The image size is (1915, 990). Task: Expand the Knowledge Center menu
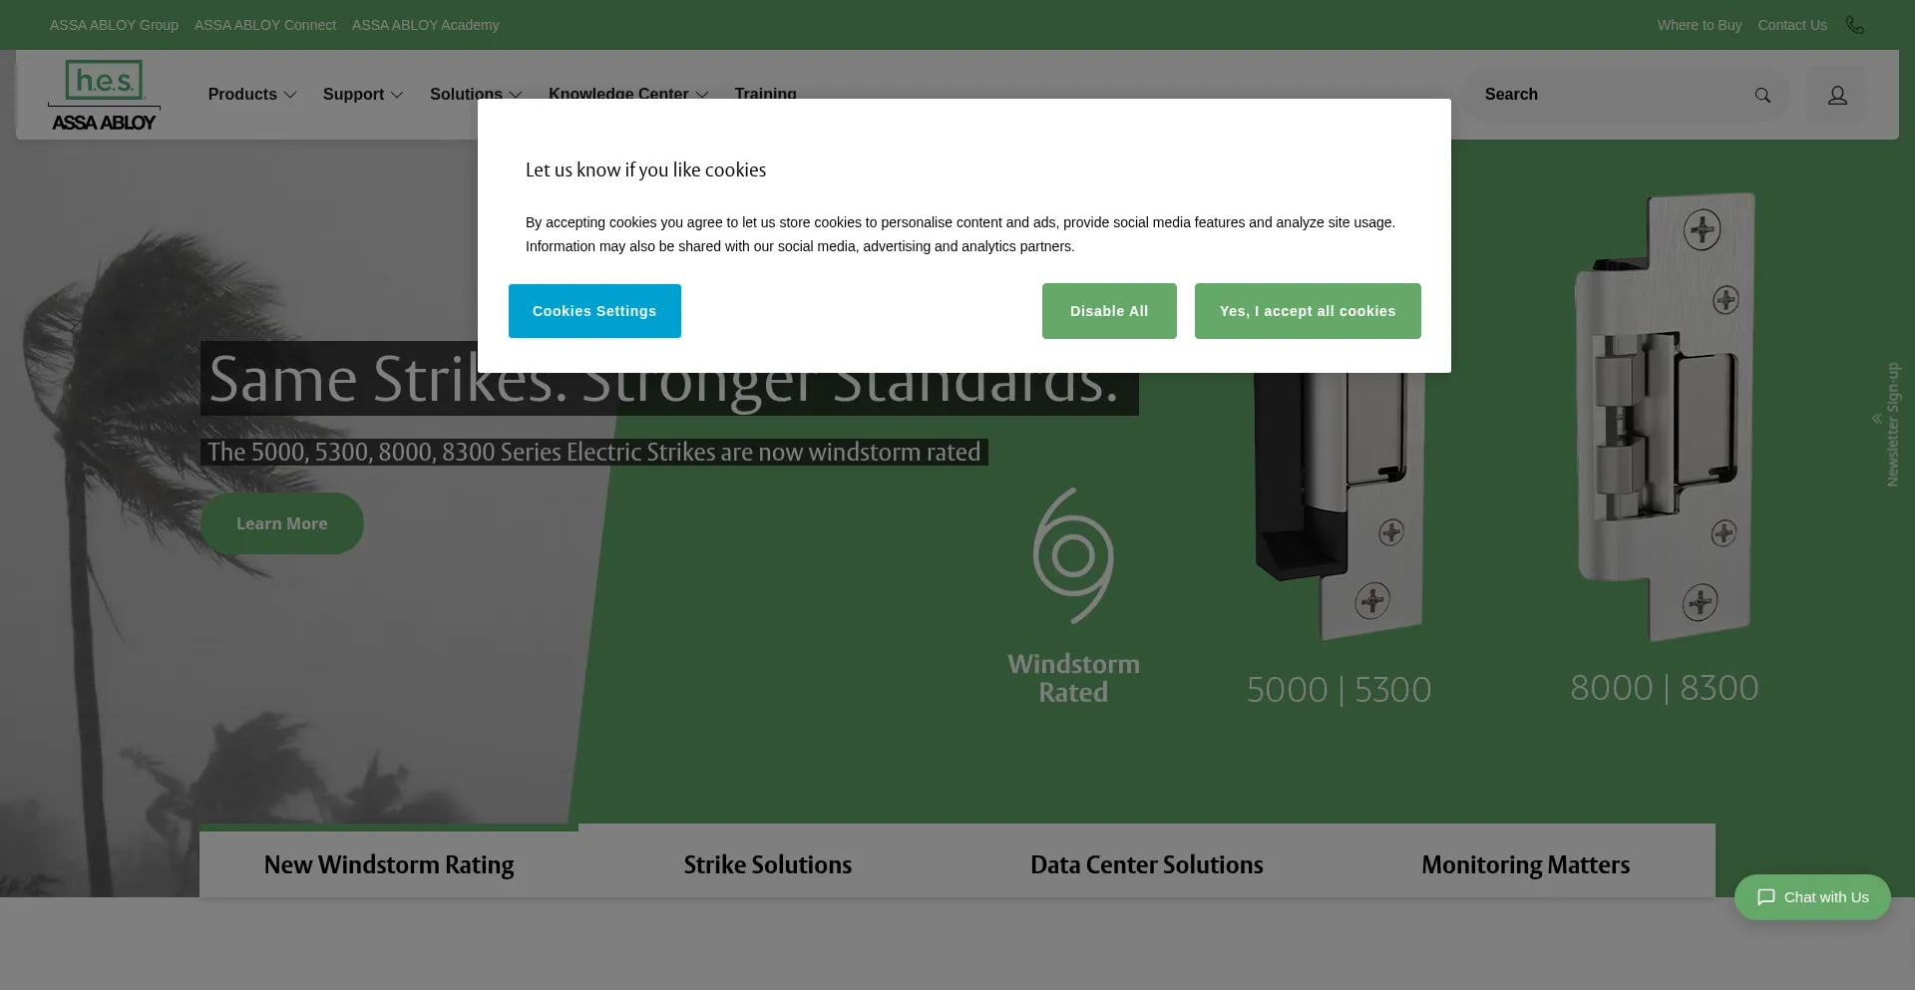coord(628,94)
